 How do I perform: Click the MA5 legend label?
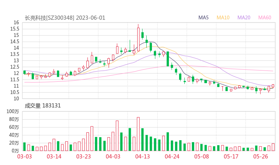[203, 18]
